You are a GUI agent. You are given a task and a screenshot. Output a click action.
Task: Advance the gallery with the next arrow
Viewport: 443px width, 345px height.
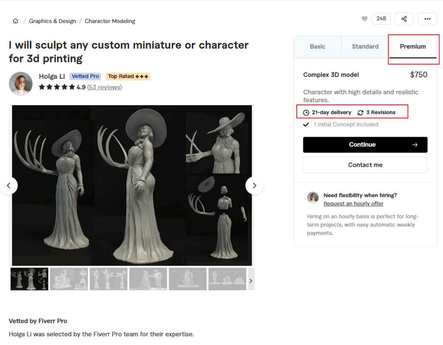pos(254,185)
